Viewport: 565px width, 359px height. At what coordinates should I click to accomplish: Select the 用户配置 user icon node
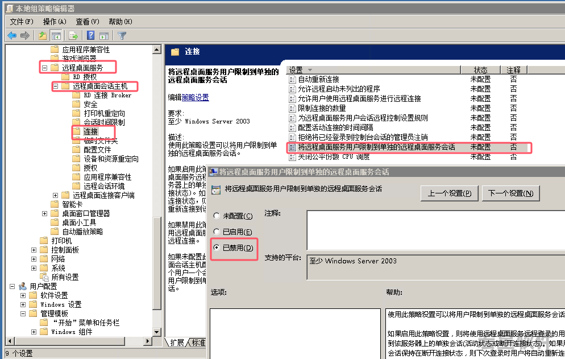23,286
